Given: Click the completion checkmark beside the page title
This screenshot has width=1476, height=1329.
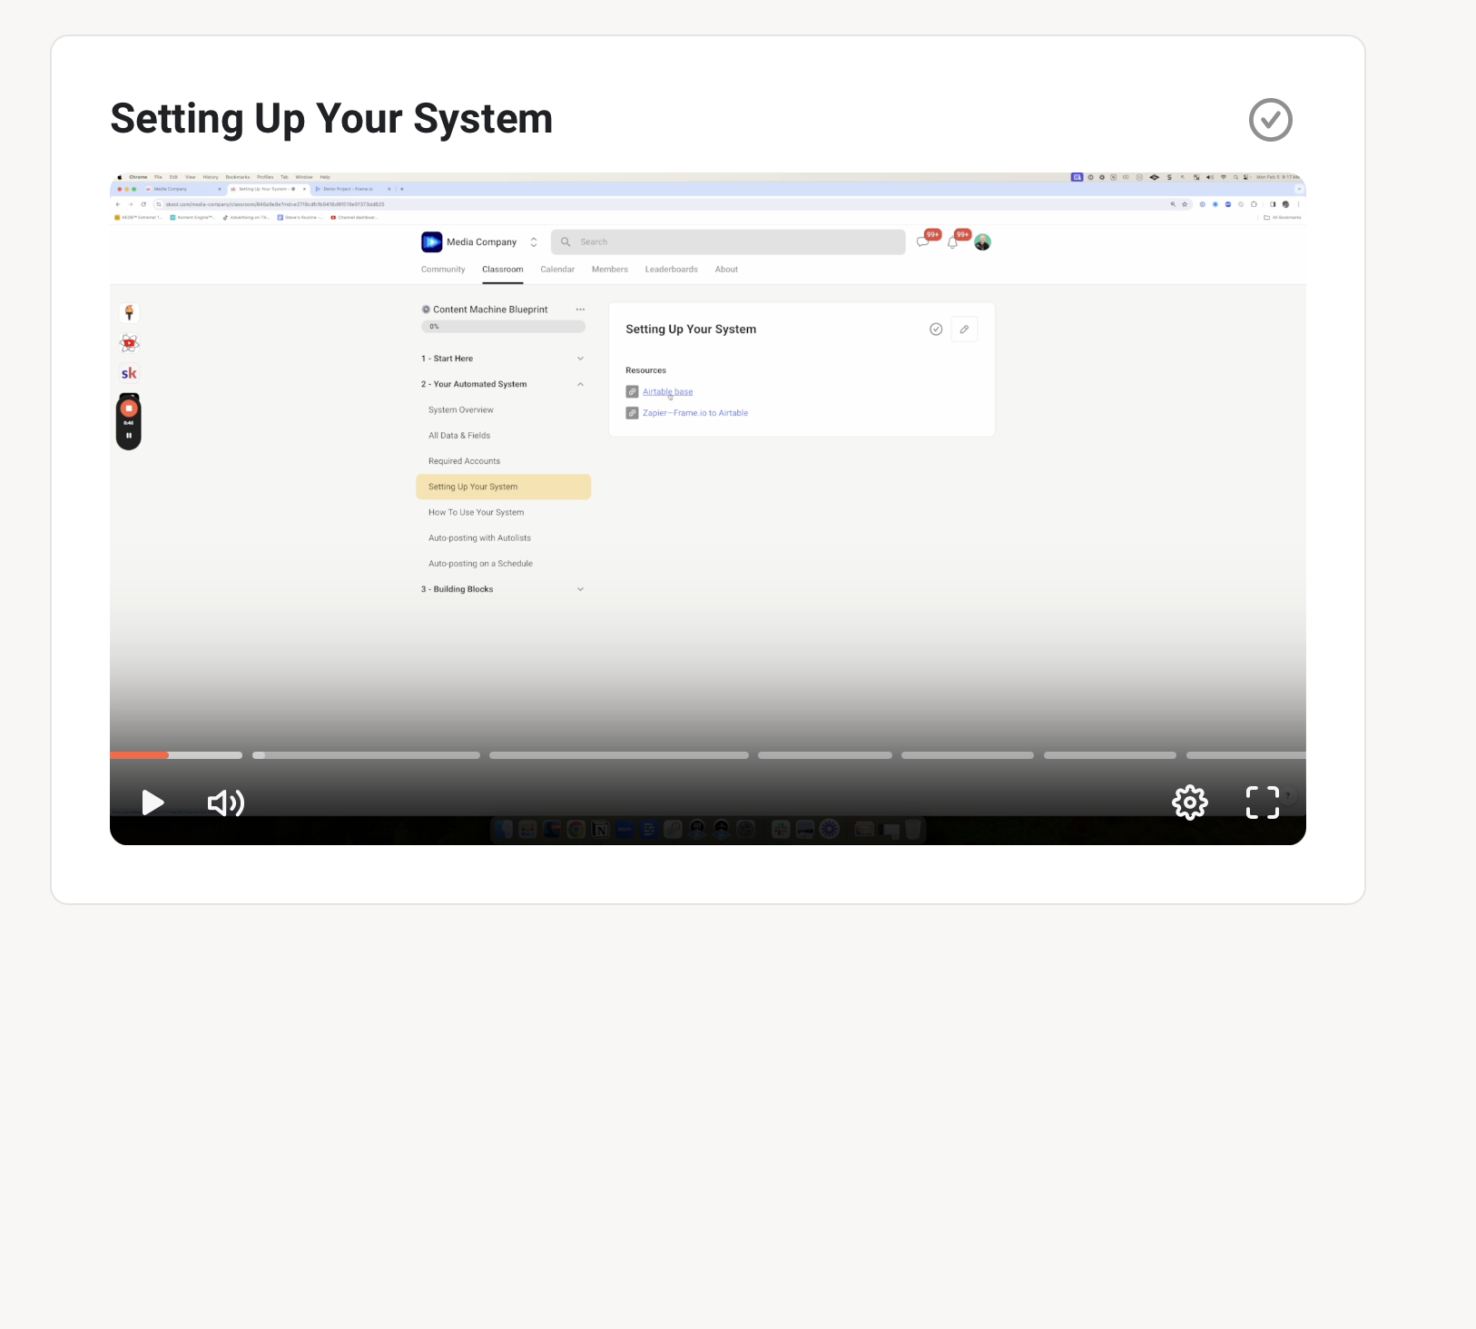Looking at the screenshot, I should (x=1270, y=119).
